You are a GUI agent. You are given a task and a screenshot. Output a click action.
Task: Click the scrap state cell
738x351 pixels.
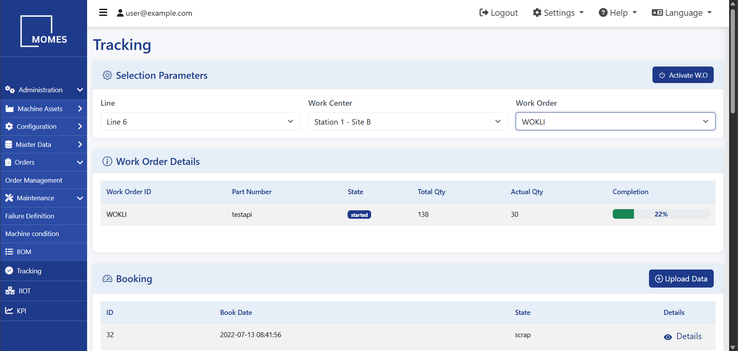(523, 335)
